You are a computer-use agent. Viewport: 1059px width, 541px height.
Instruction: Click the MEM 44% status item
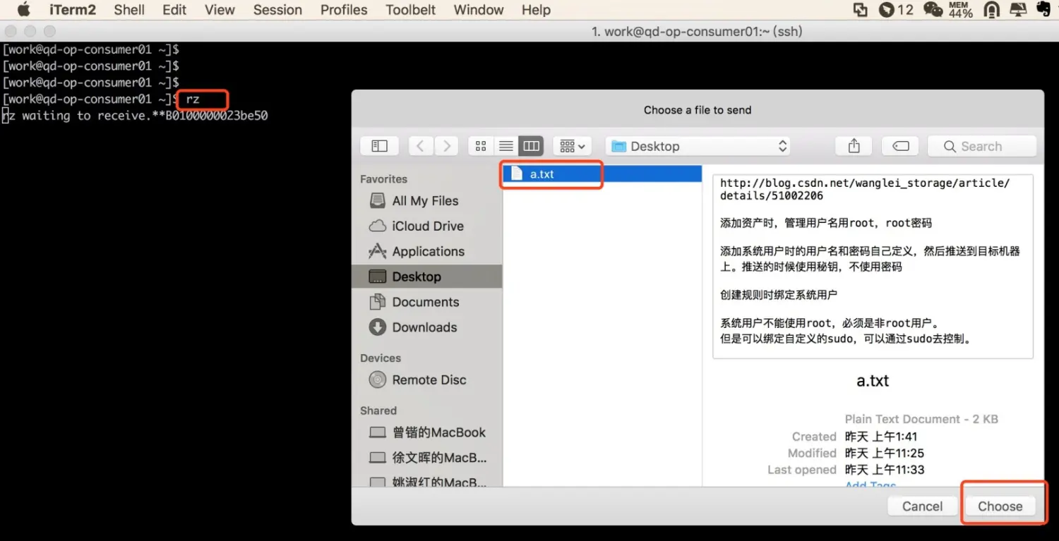click(x=960, y=10)
